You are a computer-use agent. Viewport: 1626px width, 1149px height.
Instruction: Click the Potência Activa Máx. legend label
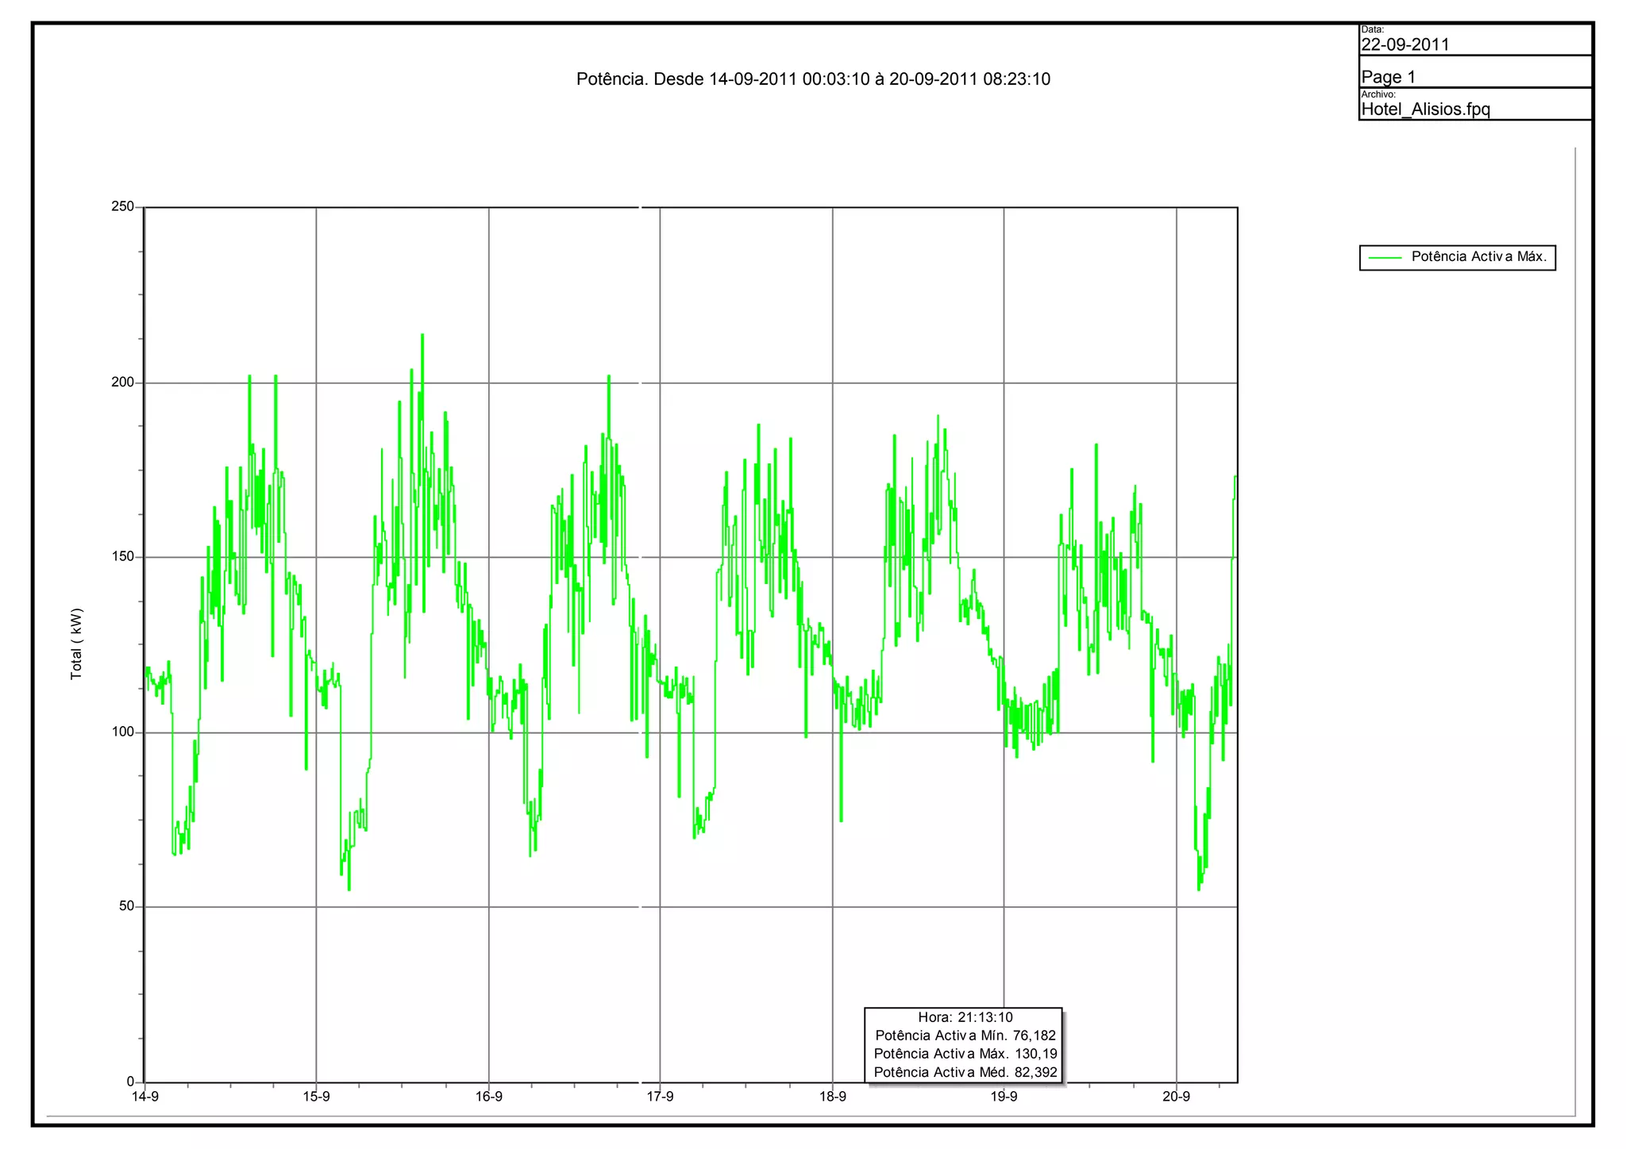tap(1478, 256)
